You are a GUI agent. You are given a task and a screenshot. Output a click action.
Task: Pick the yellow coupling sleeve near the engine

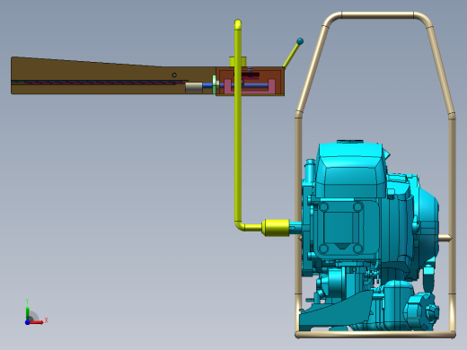click(277, 228)
